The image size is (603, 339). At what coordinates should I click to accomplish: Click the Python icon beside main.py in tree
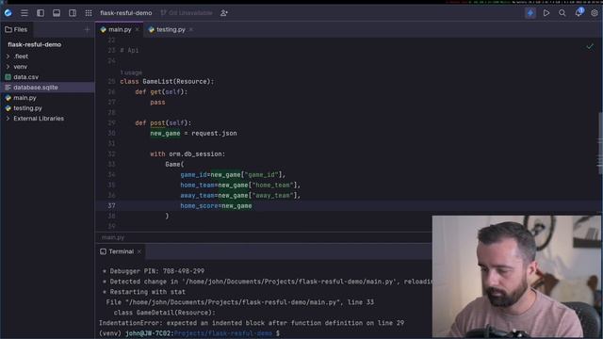pos(8,98)
